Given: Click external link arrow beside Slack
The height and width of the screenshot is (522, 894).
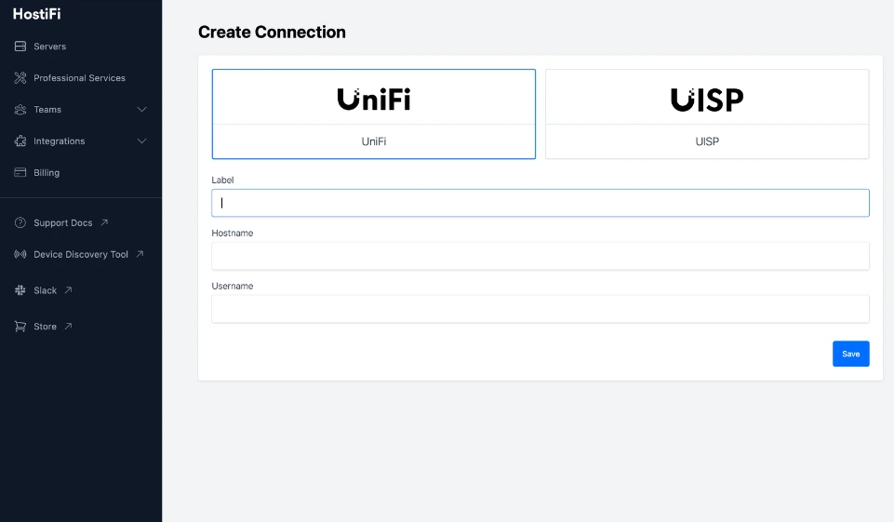Looking at the screenshot, I should coord(69,289).
